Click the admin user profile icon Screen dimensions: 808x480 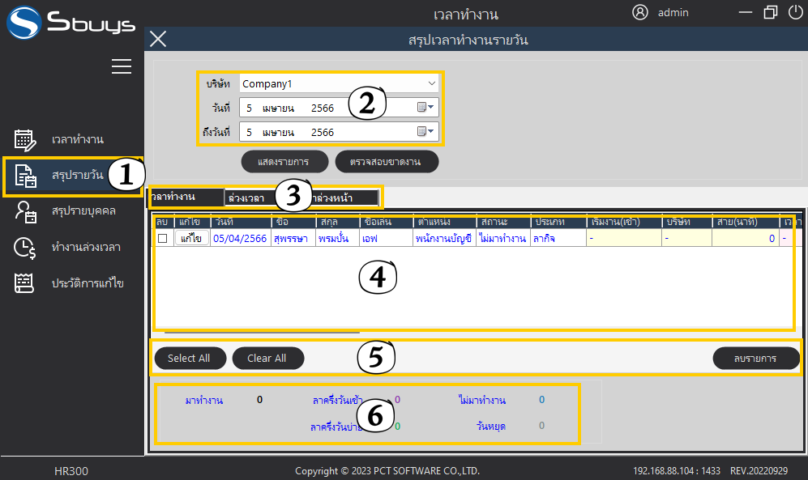coord(640,12)
